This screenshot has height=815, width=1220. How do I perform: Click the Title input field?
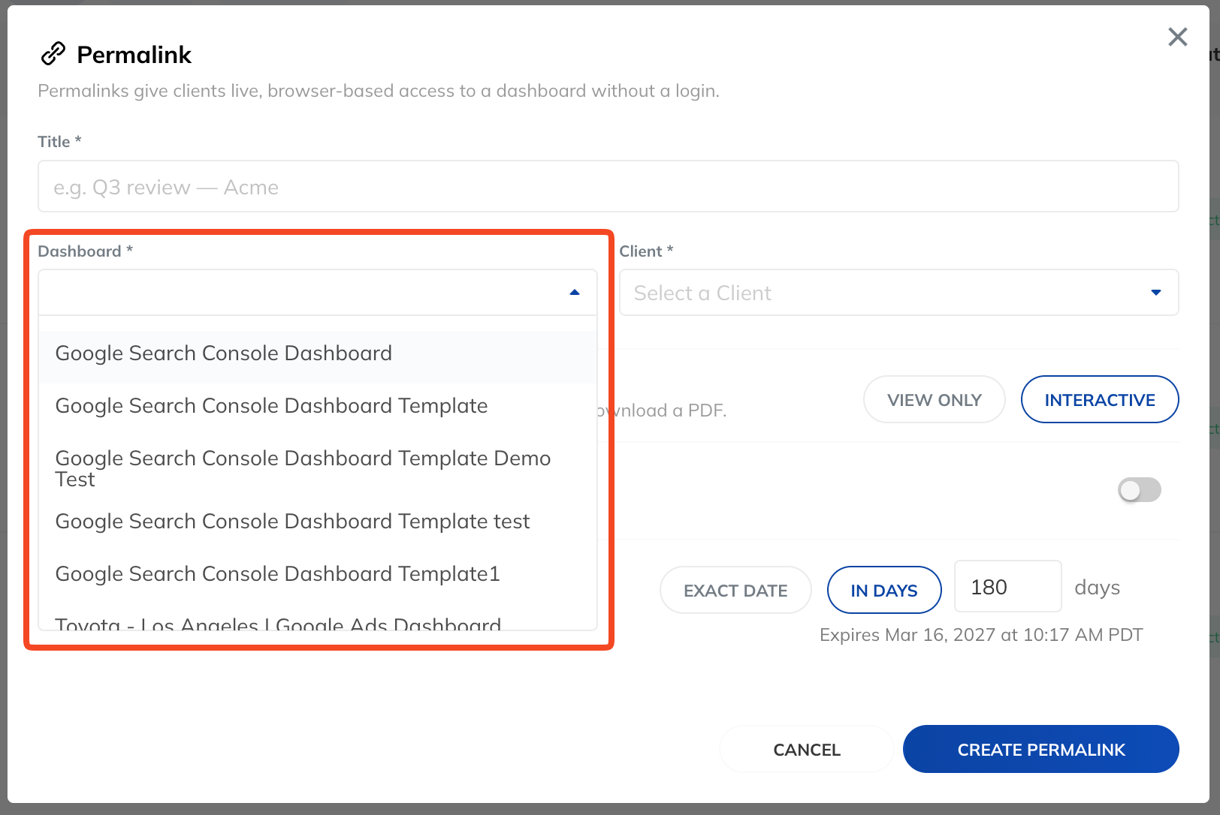click(608, 186)
